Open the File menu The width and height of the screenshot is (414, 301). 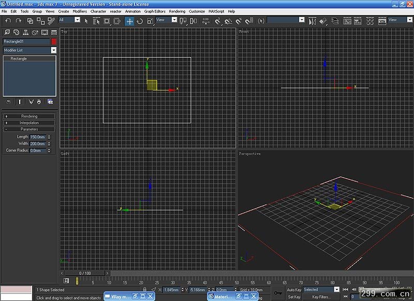click(x=4, y=11)
